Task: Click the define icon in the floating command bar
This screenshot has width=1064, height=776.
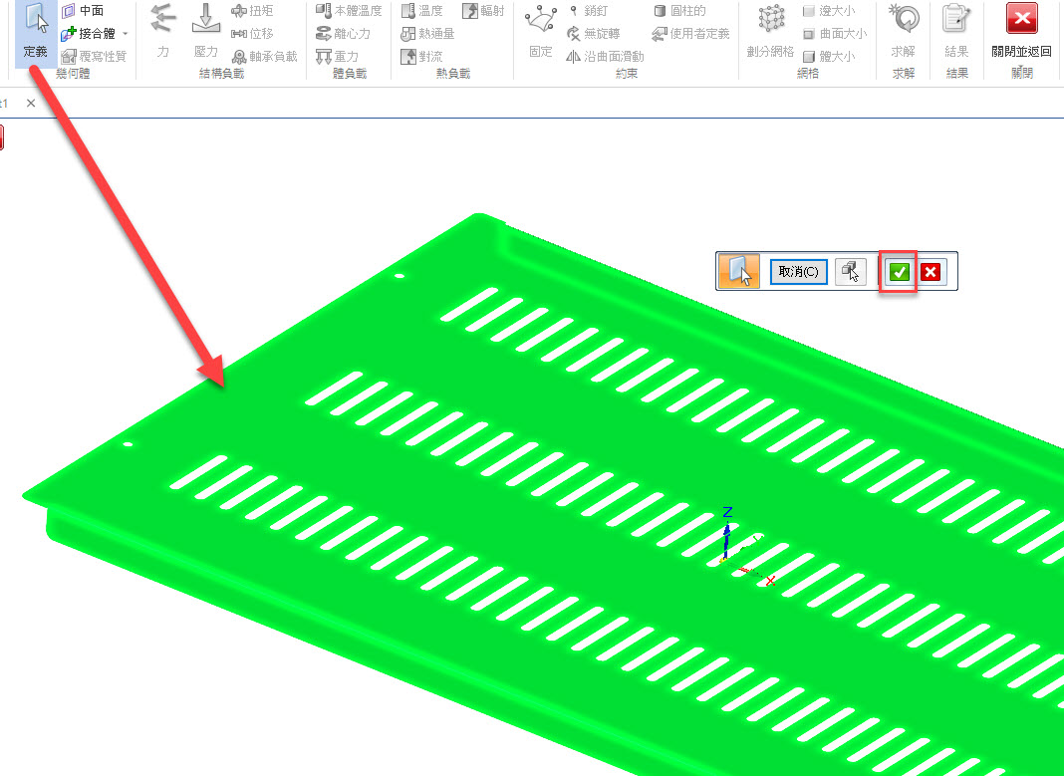Action: pyautogui.click(x=739, y=271)
